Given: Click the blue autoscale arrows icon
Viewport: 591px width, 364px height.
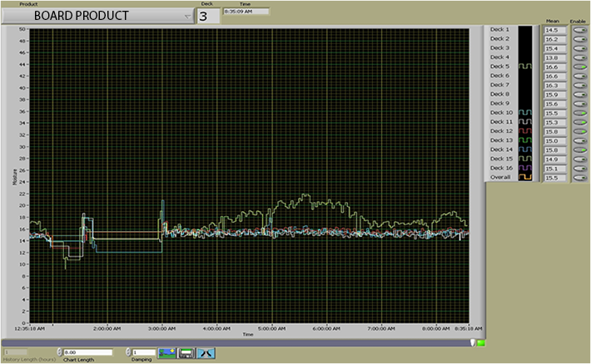Looking at the screenshot, I should coord(206,353).
